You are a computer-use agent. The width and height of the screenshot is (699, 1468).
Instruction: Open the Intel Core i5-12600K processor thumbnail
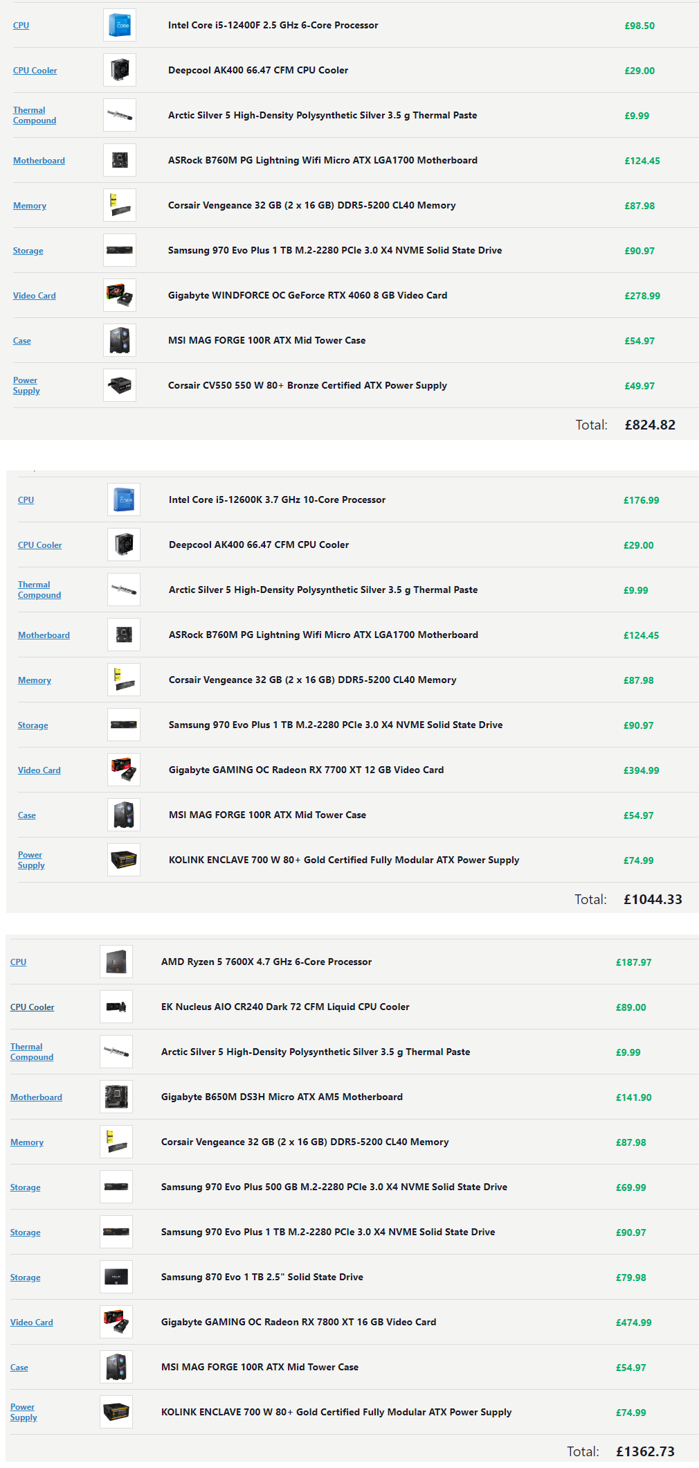pyautogui.click(x=124, y=499)
